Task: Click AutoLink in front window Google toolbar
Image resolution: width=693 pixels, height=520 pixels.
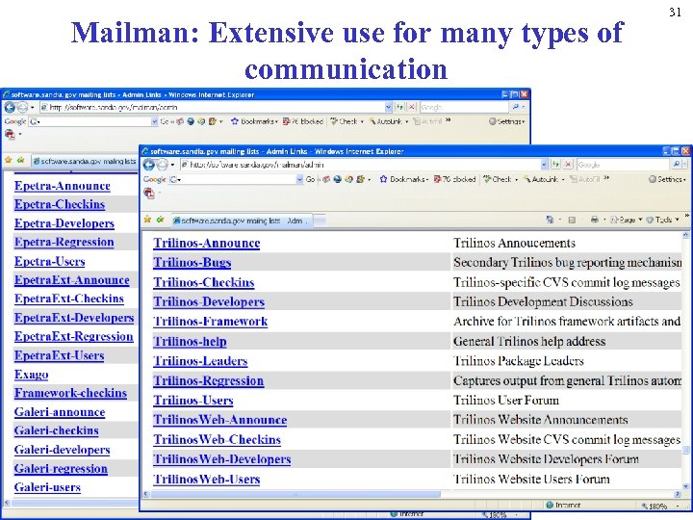Action: point(541,179)
